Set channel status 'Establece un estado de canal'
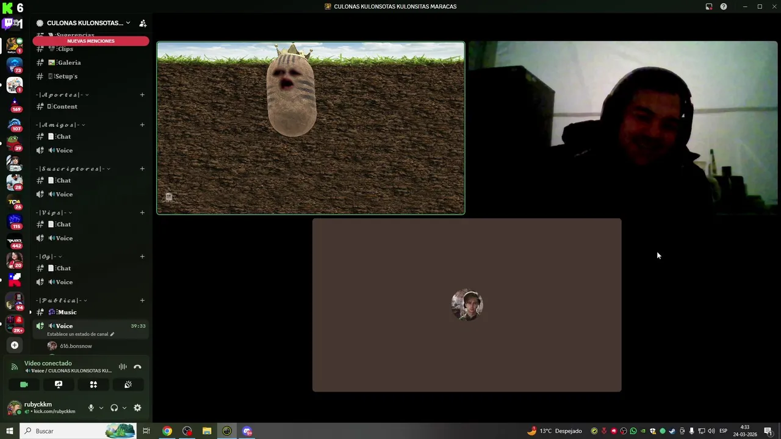This screenshot has height=439, width=781. click(81, 334)
